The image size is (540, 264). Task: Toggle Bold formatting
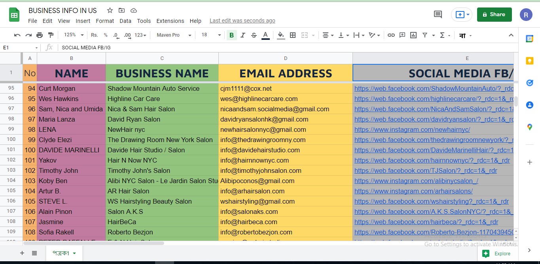231,35
